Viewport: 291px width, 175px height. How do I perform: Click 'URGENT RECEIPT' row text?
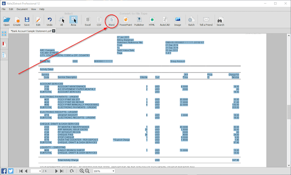68,115
